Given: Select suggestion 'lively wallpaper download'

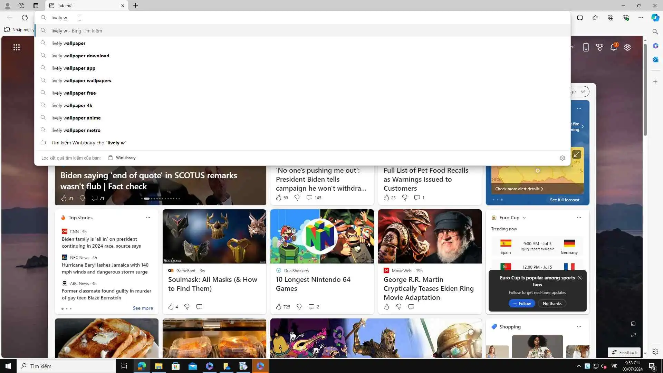Looking at the screenshot, I should 80,56.
